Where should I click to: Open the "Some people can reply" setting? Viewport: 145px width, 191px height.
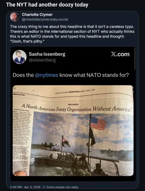pyautogui.click(x=62, y=187)
